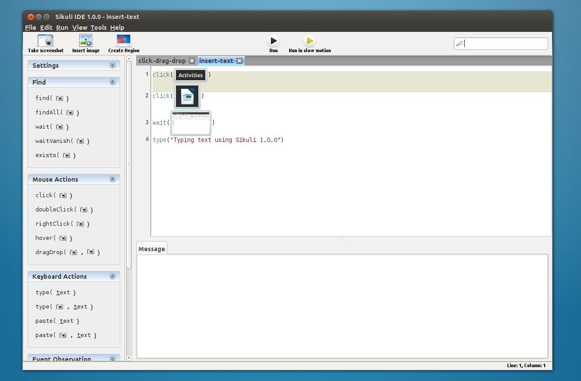Viewport: 581px width, 381px height.
Task: Focus the toolbar search input field
Action: (501, 44)
